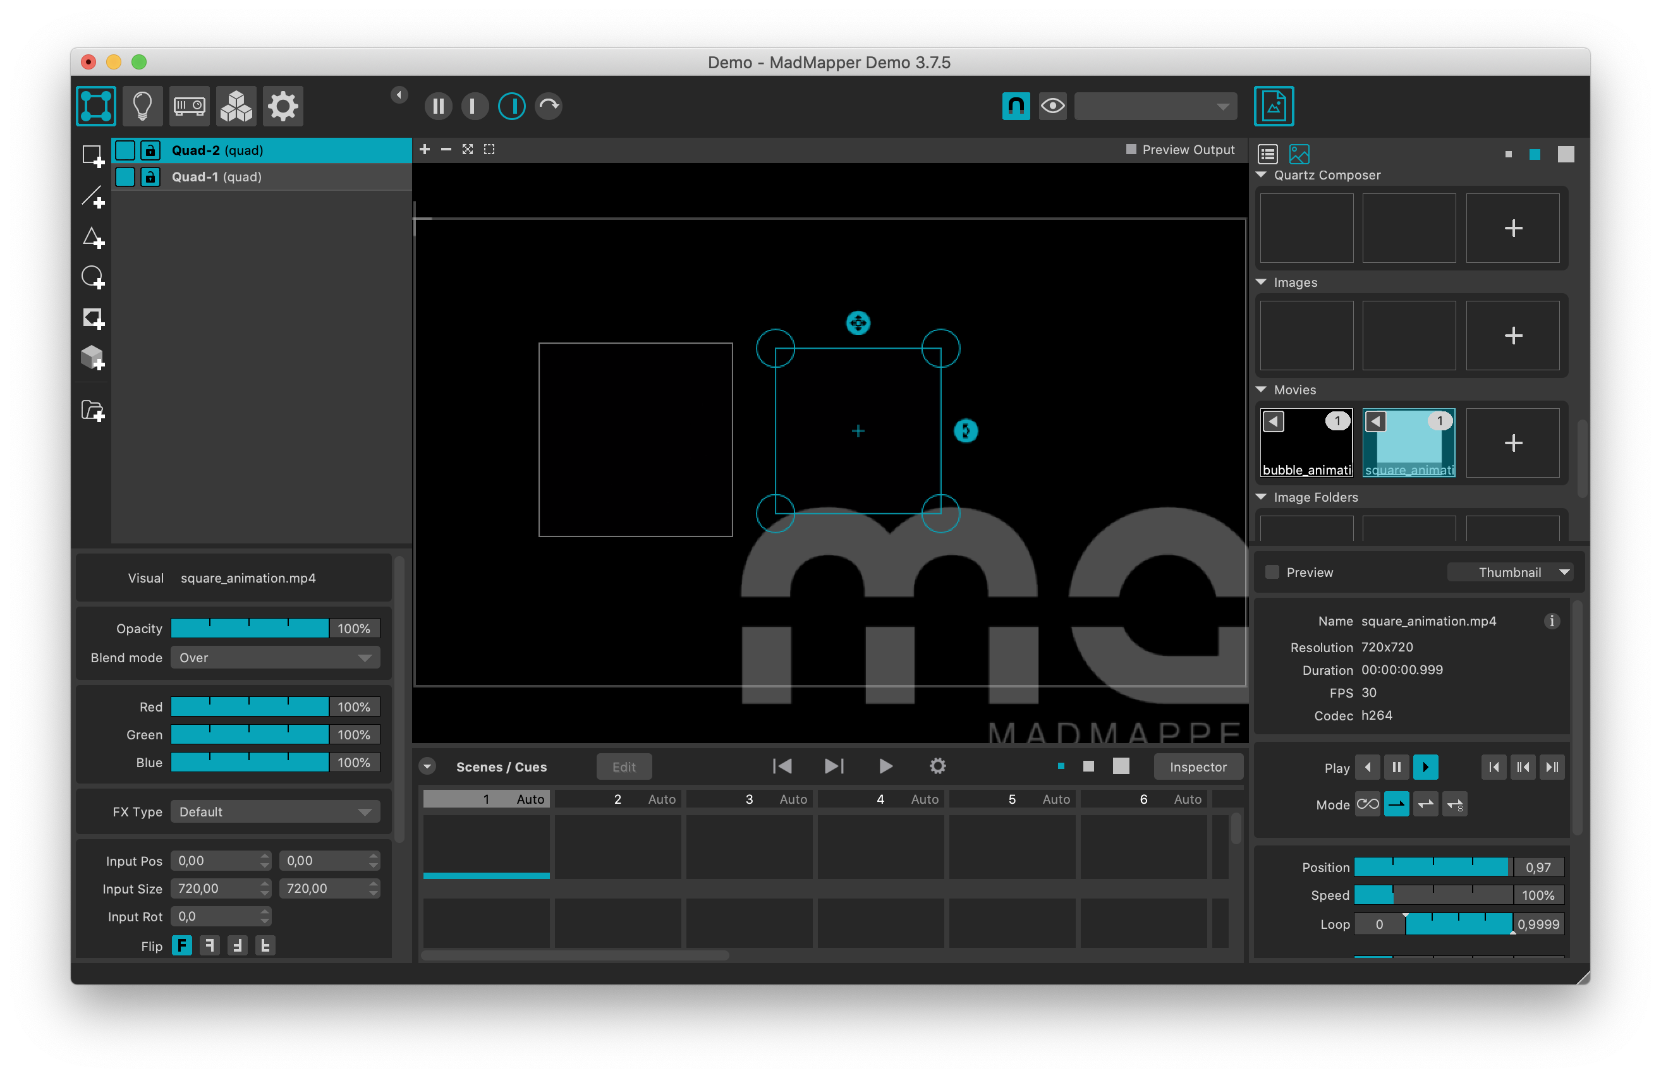This screenshot has height=1078, width=1661.
Task: Select the loop playback mode icon
Action: tap(1367, 804)
